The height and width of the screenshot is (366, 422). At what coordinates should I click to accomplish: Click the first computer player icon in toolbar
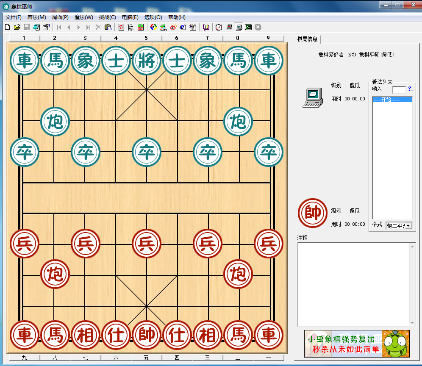coord(229,27)
